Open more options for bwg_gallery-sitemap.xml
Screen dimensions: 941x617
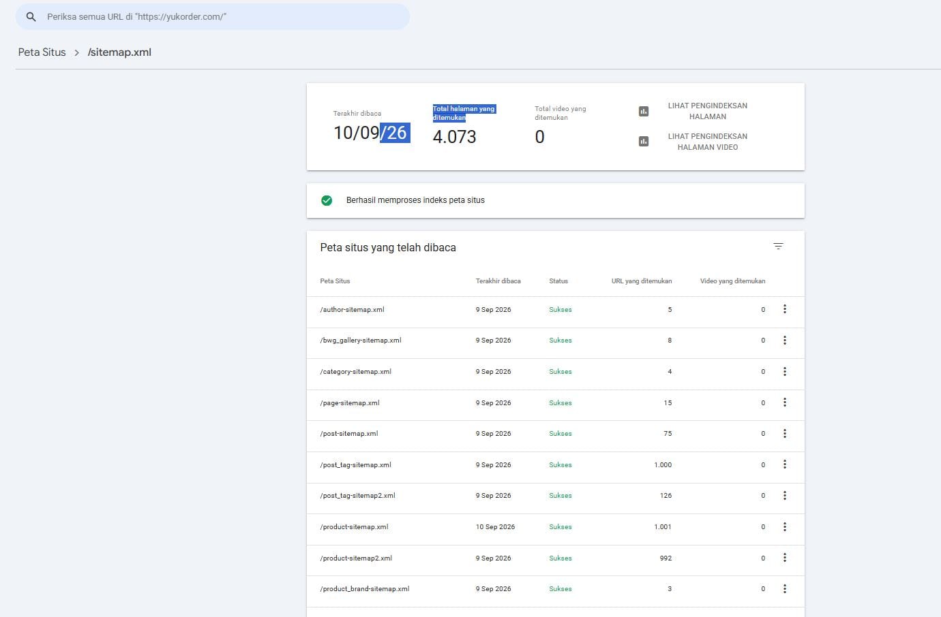(785, 340)
